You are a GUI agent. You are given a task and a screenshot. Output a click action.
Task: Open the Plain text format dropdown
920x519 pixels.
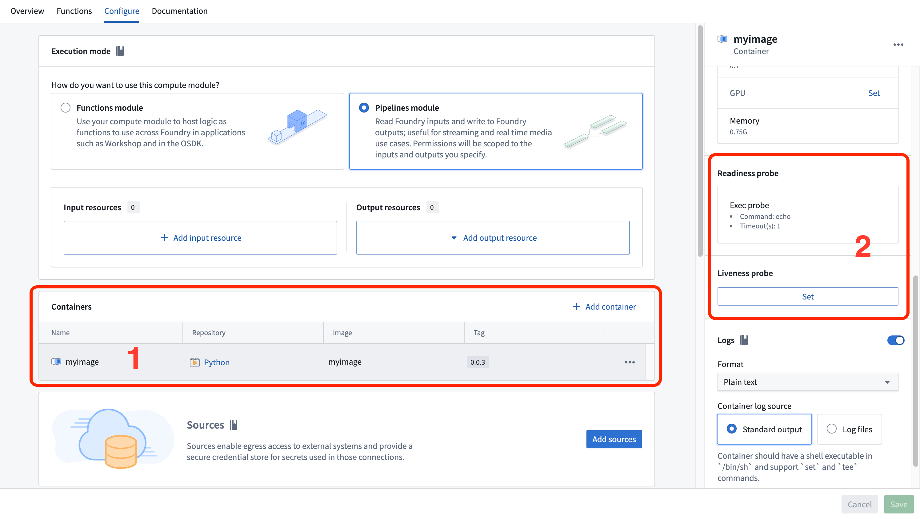(807, 382)
